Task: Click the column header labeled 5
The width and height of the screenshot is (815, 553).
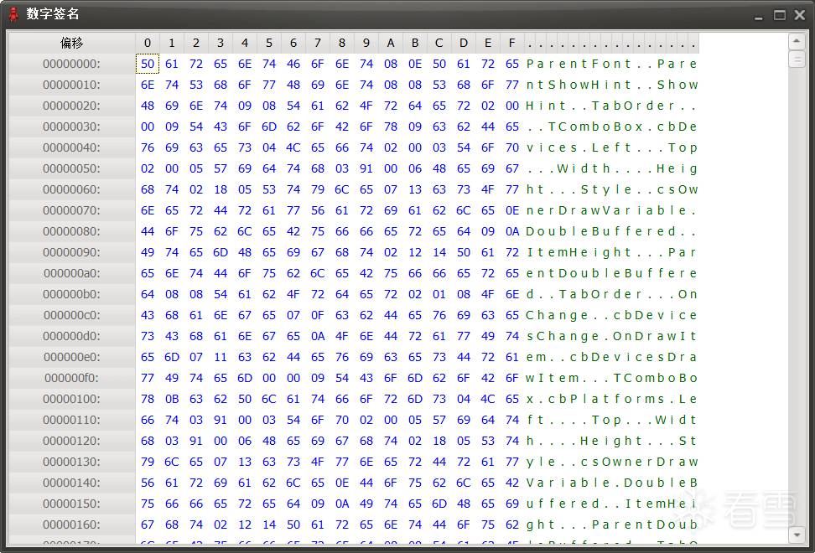Action: (269, 43)
